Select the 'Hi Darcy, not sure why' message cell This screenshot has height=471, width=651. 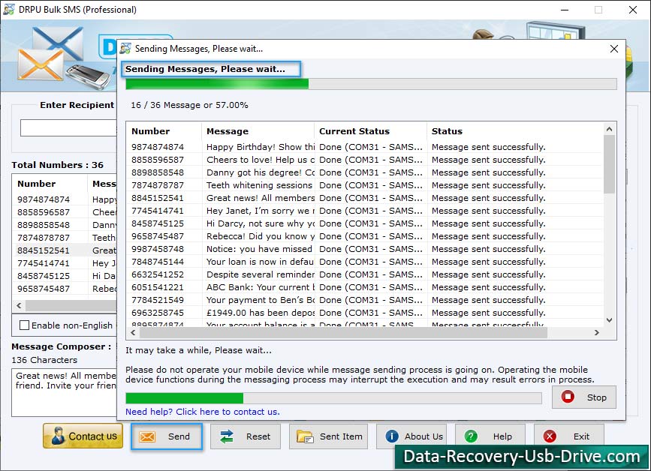click(x=260, y=223)
